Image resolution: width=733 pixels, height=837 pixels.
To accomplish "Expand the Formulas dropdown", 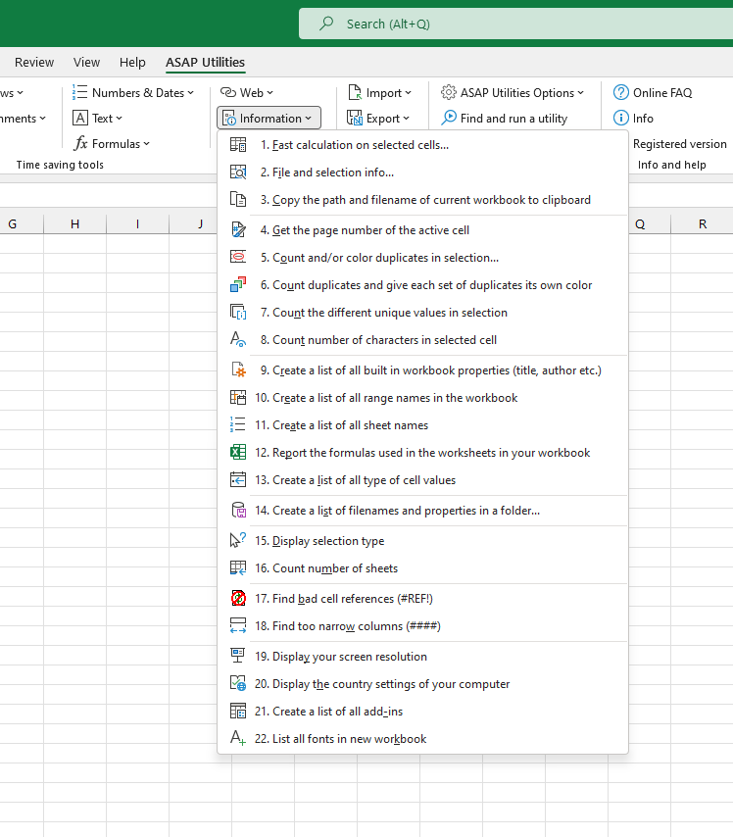I will (x=112, y=144).
